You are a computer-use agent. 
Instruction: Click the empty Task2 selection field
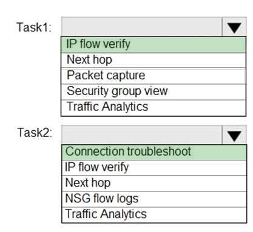pos(141,135)
